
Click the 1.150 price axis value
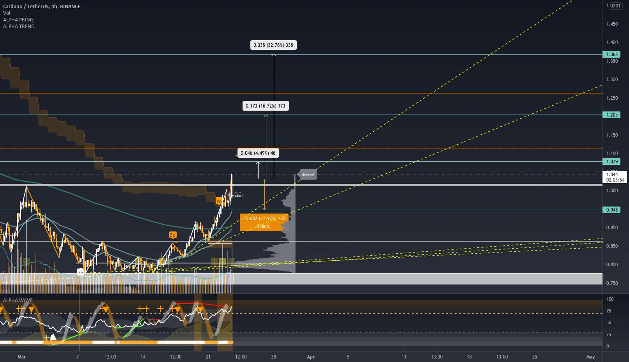[x=612, y=135]
